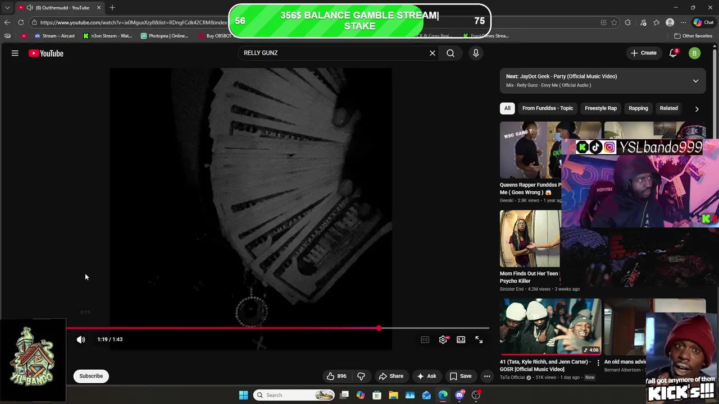
Task: Open File Explorer from the taskbar
Action: (x=393, y=395)
